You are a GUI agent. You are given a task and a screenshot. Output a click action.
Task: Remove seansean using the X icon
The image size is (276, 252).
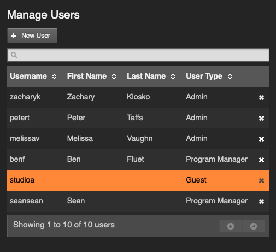[x=261, y=201]
